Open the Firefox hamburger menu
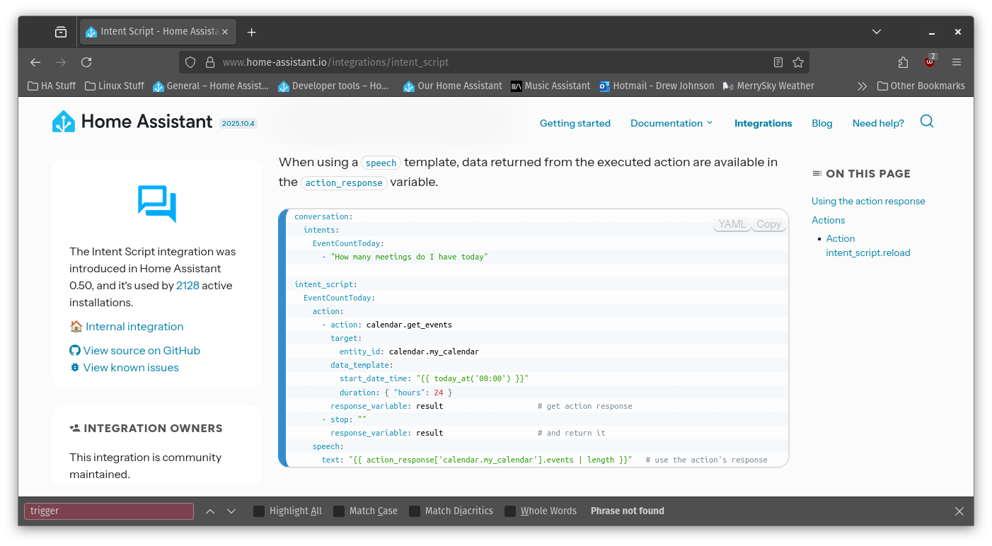Viewport: 992px width, 546px height. click(x=957, y=62)
